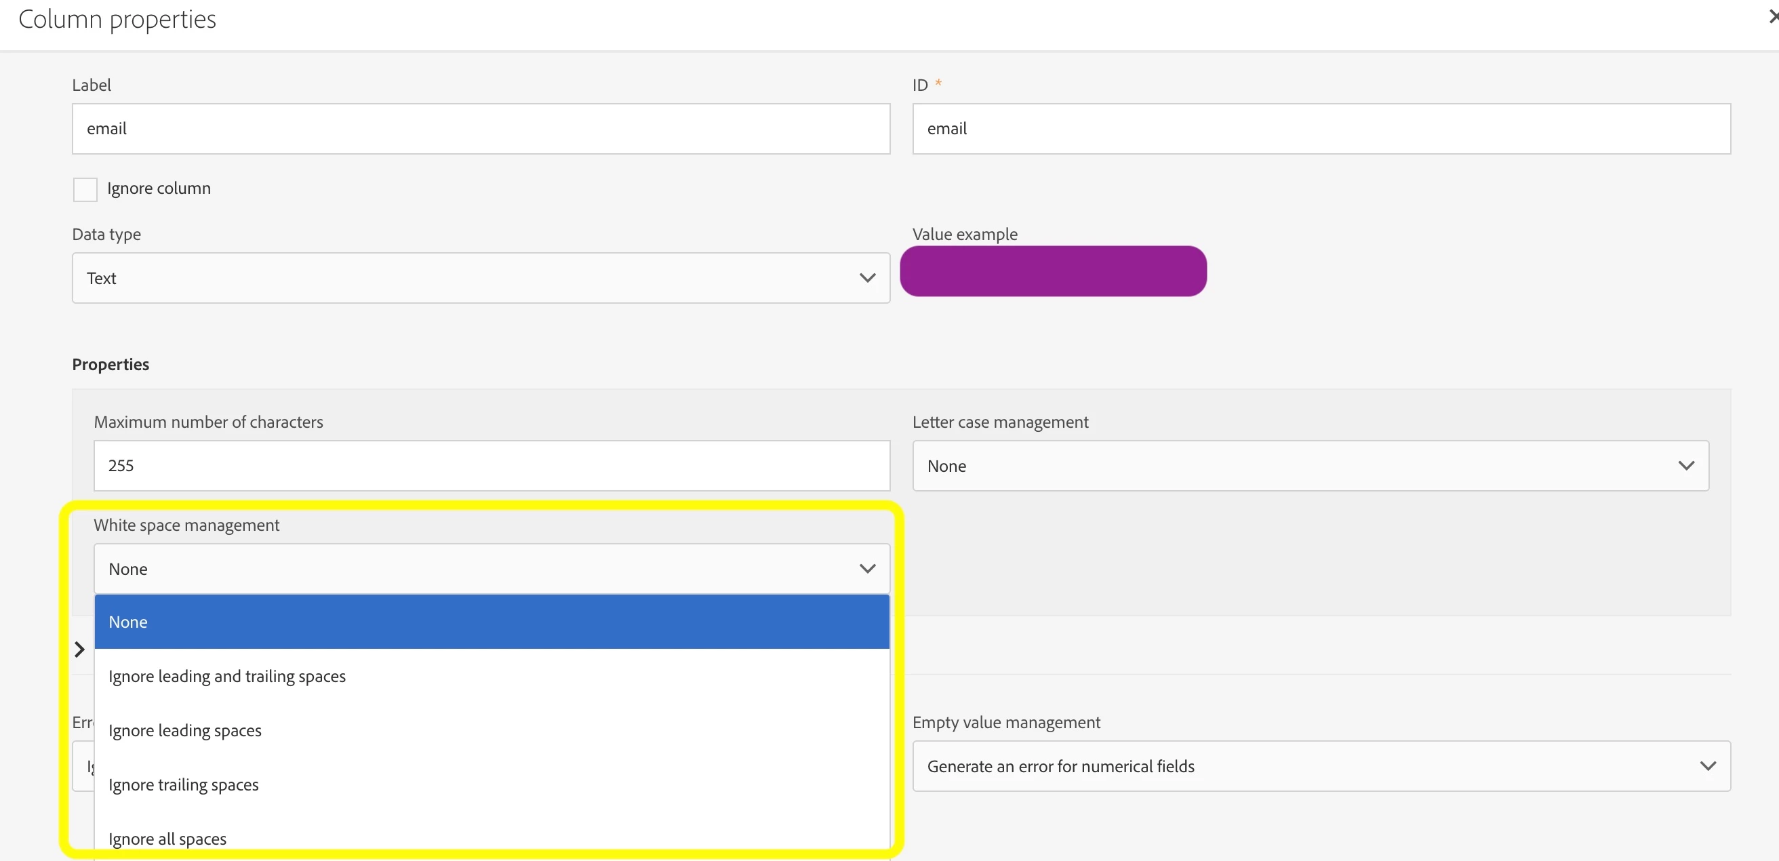Click the White space management chevron
Viewport: 1779px width, 861px height.
(867, 568)
